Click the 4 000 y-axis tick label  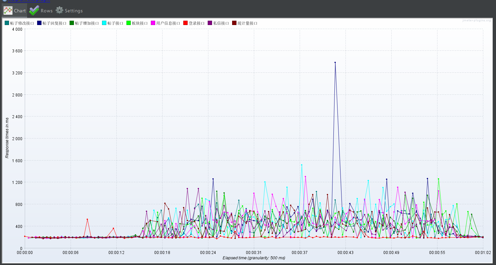pyautogui.click(x=17, y=29)
